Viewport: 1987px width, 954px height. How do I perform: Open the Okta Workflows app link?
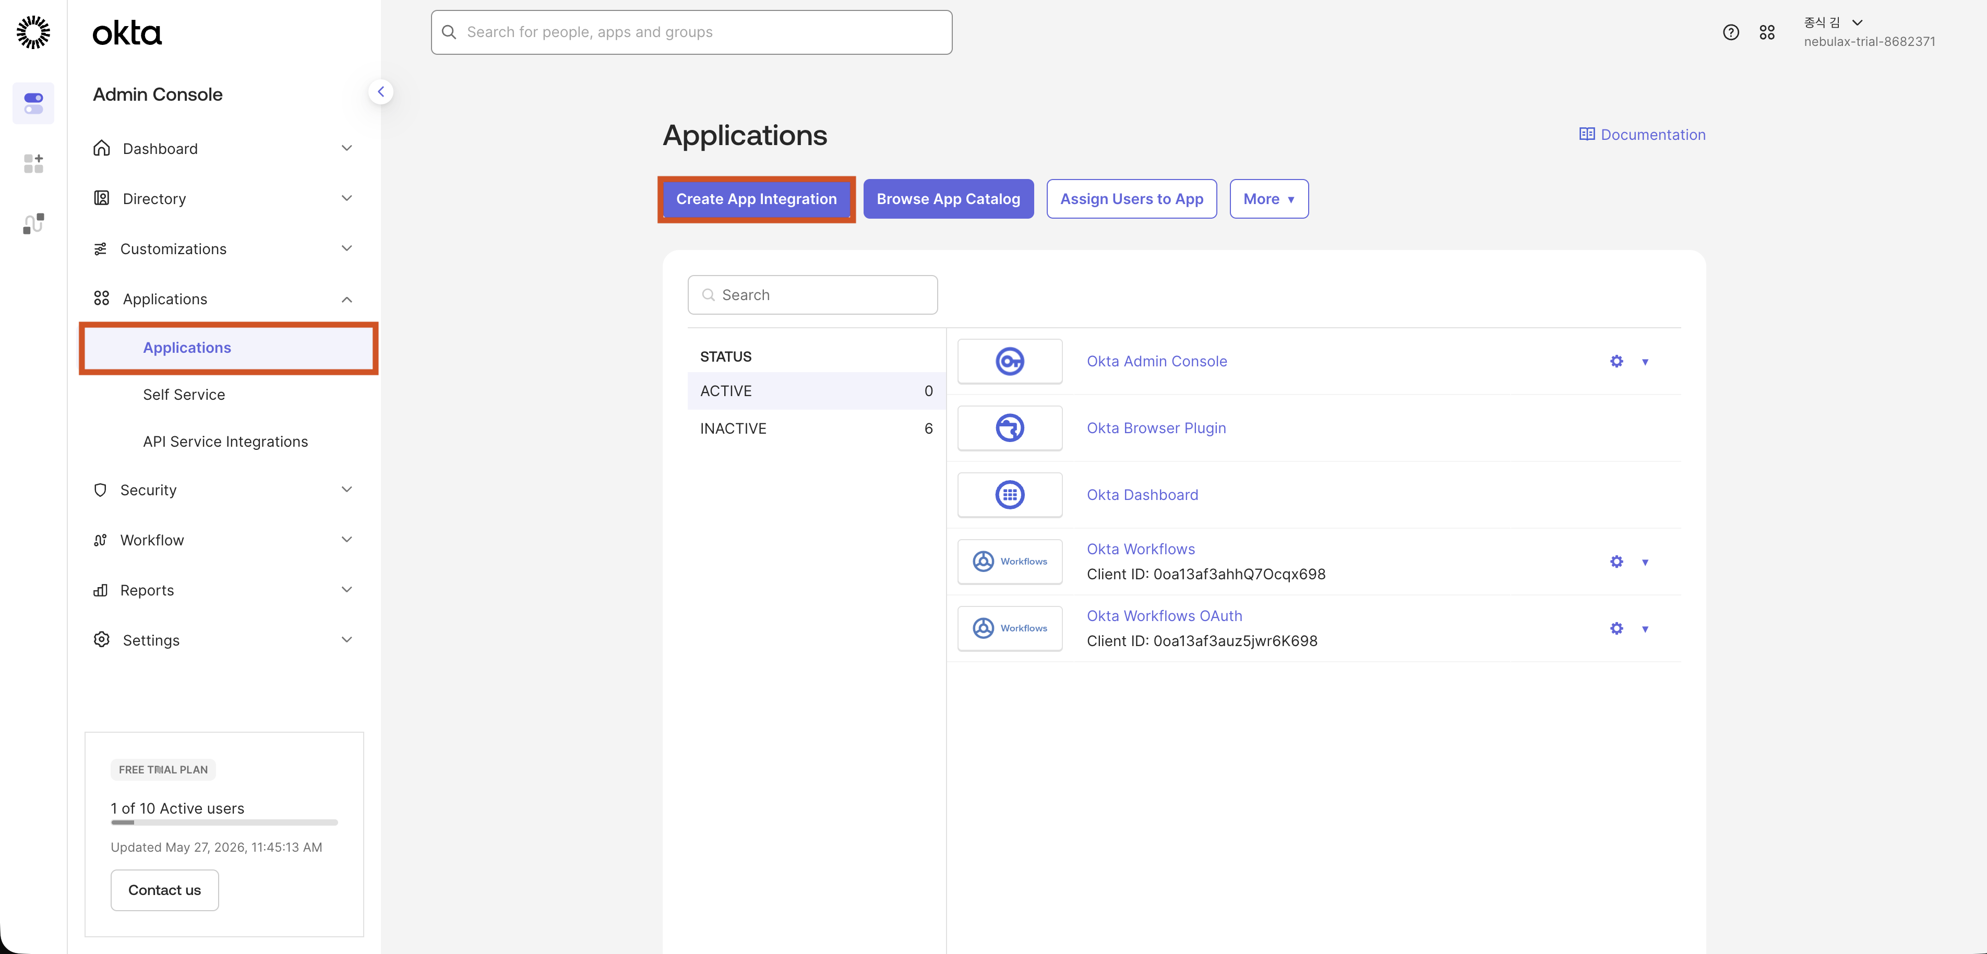point(1141,549)
